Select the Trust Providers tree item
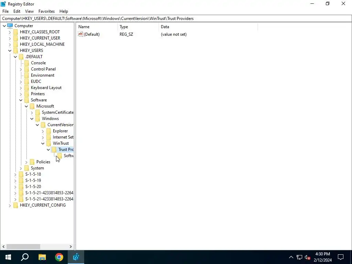The image size is (352, 264). [66, 150]
